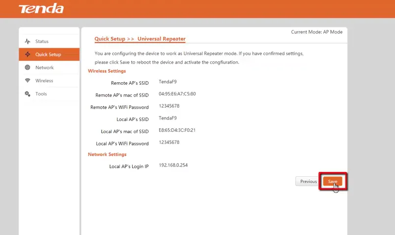Click the IP address 192.168.0.254
Image resolution: width=395 pixels, height=235 pixels.
pyautogui.click(x=173, y=165)
